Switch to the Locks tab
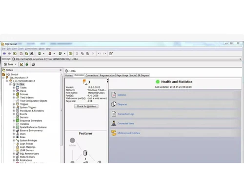Viewport: 244px width, 183px height. 133,75
